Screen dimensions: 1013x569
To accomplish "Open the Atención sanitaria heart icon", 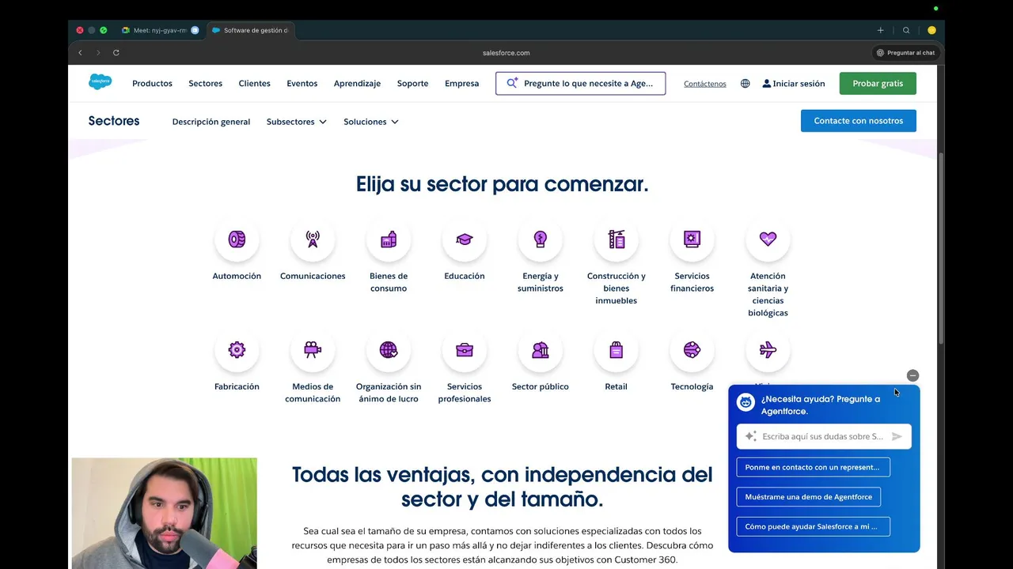I will point(768,239).
